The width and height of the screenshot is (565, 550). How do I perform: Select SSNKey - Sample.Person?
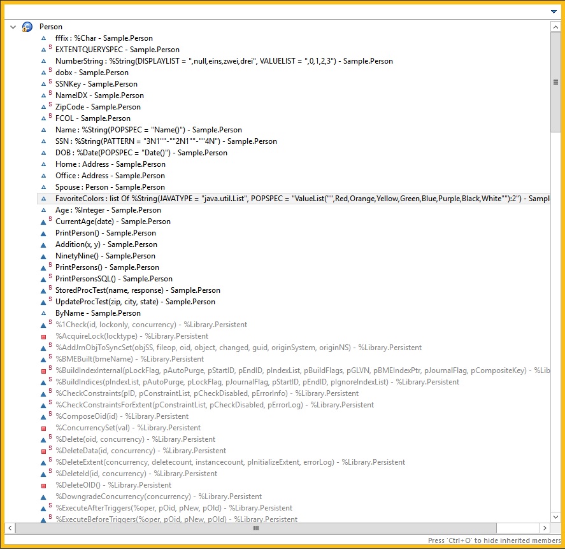point(96,84)
